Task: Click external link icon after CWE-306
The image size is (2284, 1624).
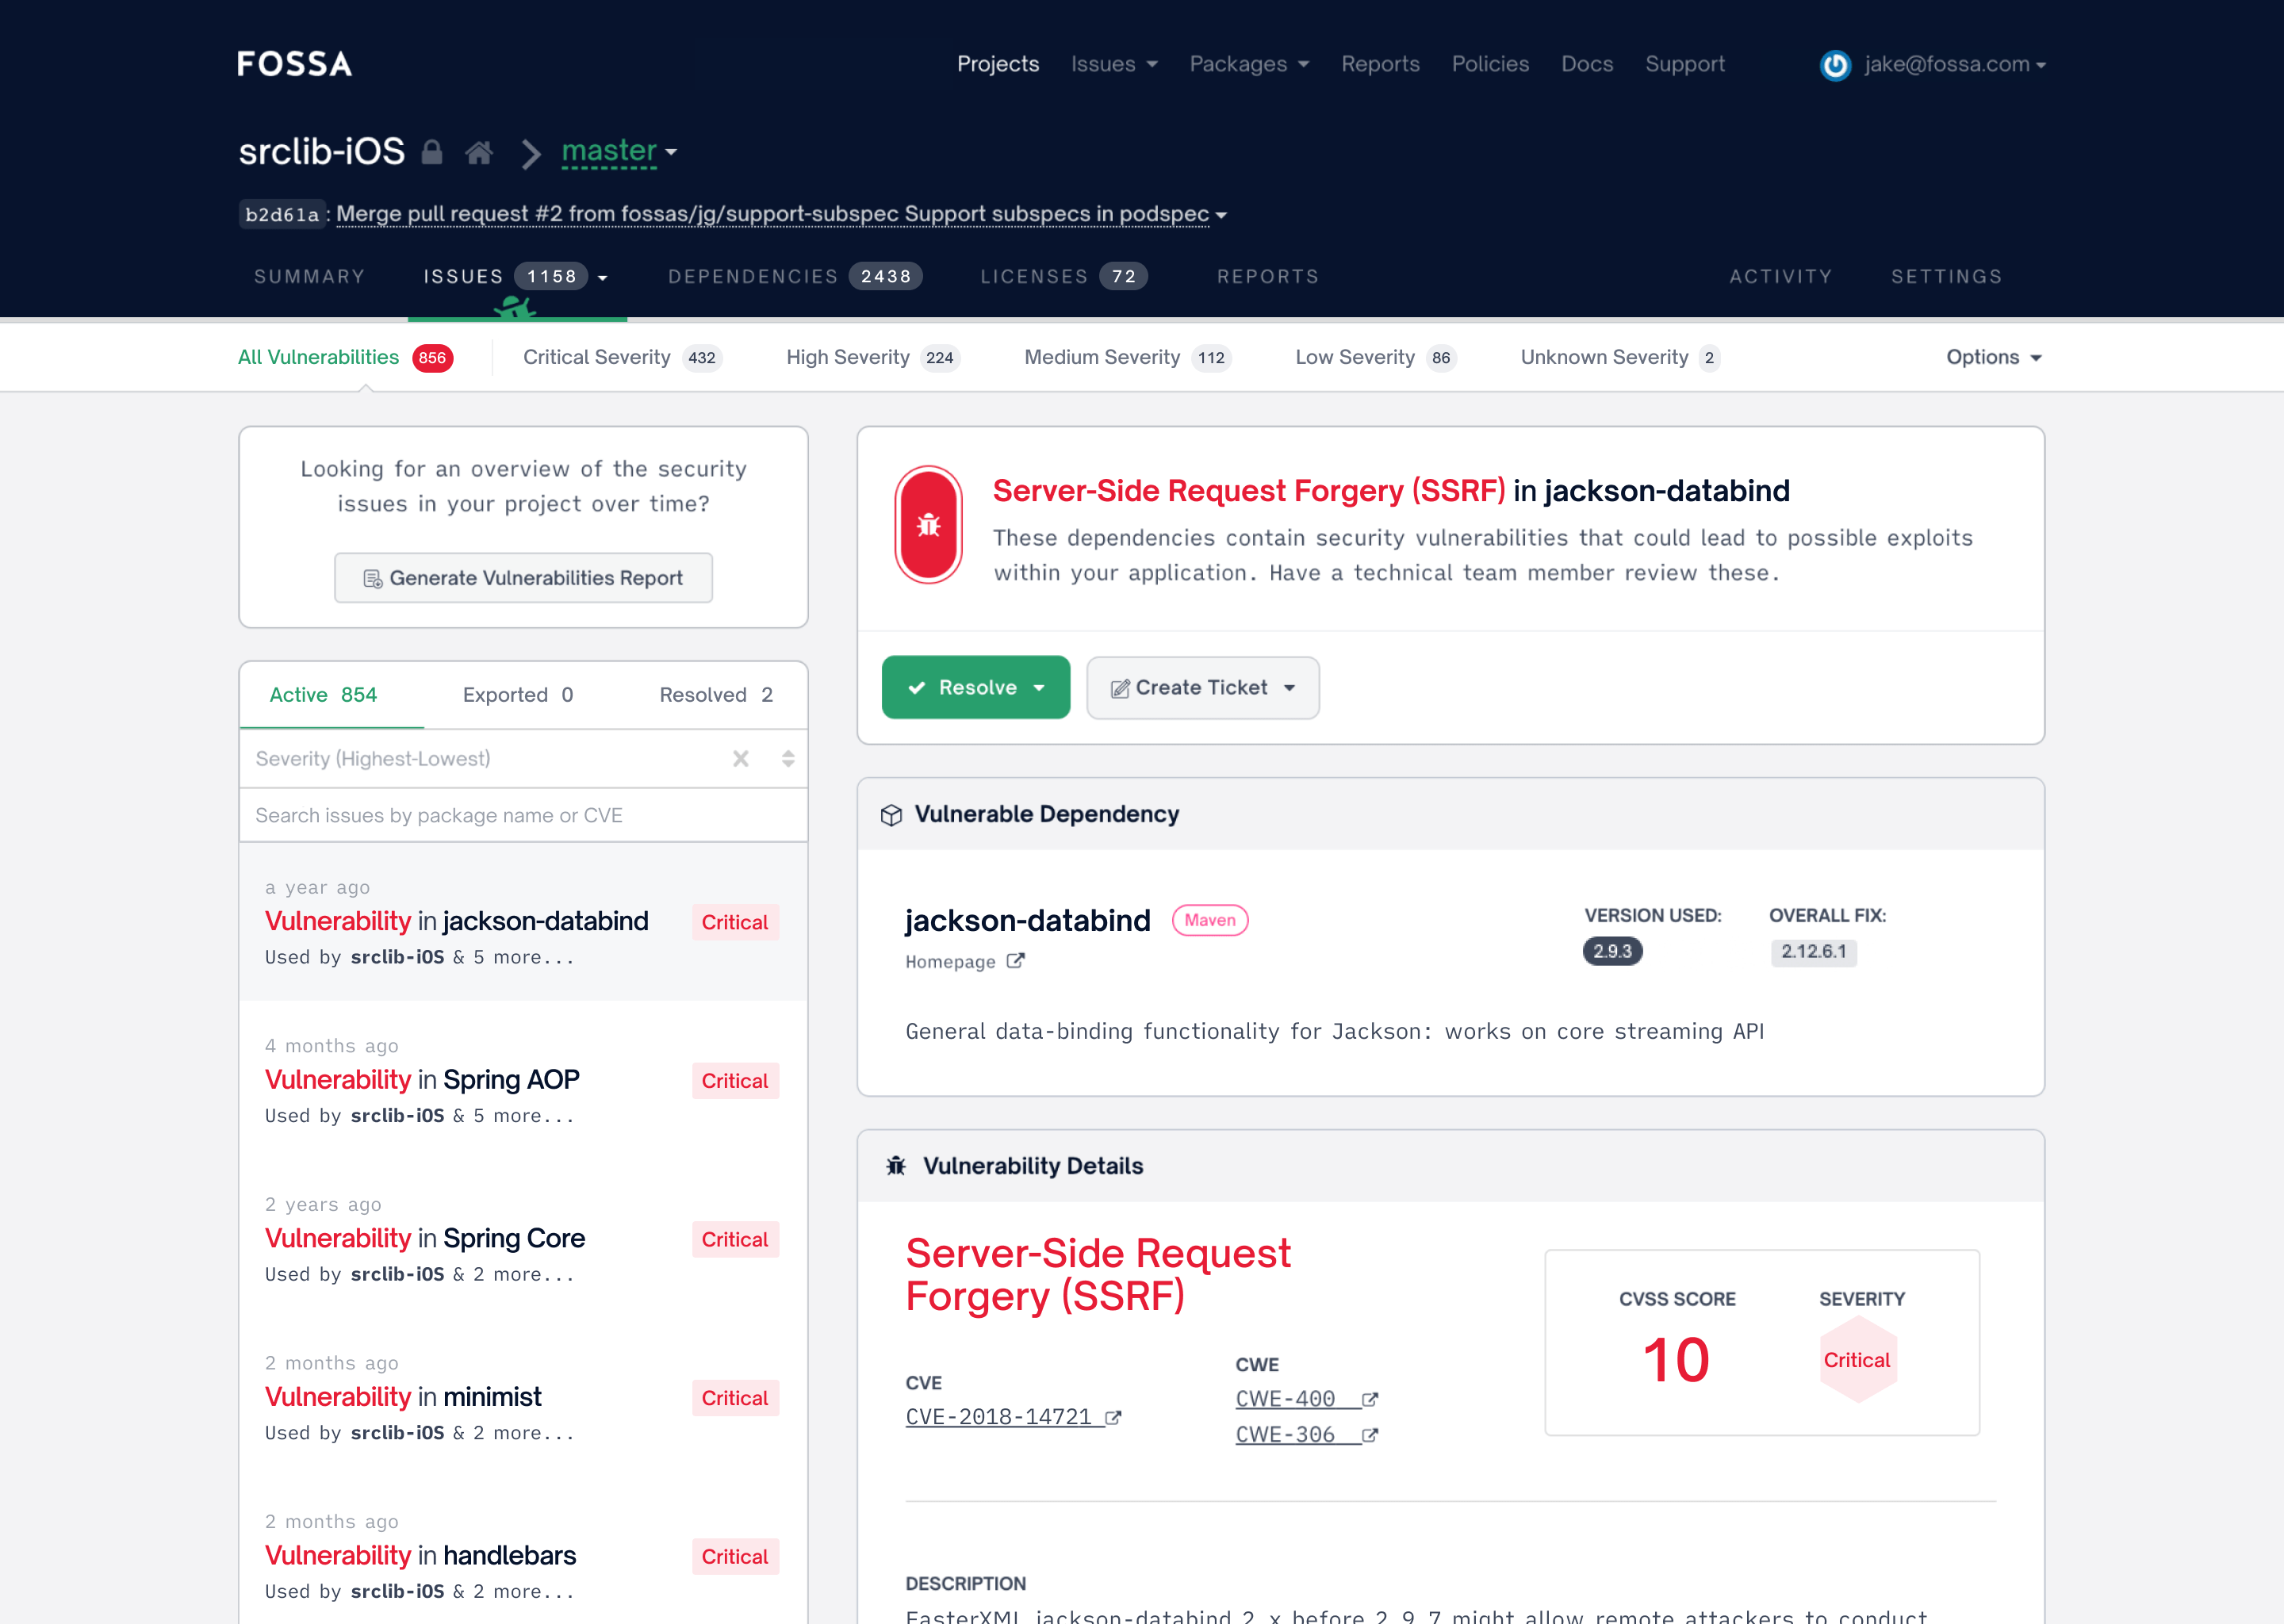Action: [1370, 1435]
